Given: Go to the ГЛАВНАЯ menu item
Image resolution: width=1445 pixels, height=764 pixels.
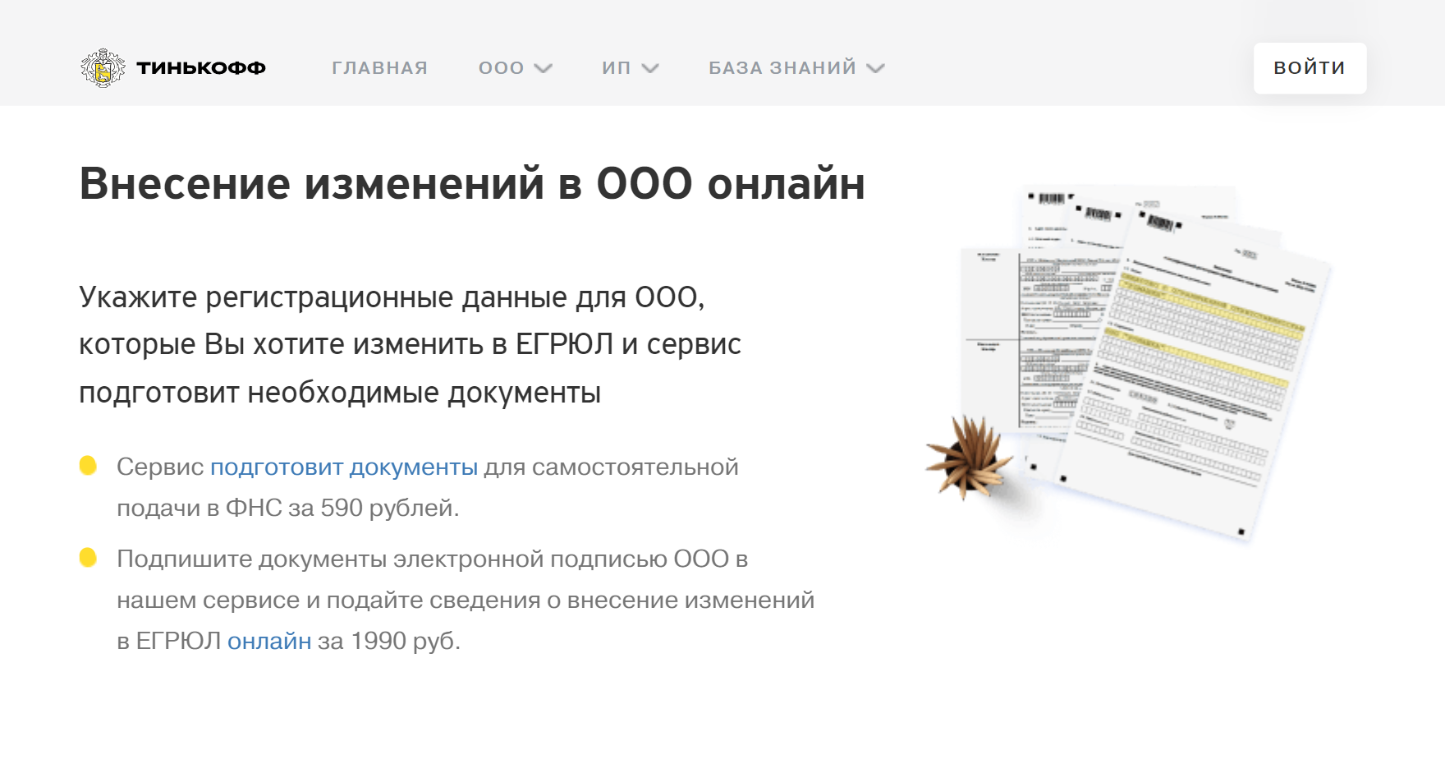Looking at the screenshot, I should (379, 68).
